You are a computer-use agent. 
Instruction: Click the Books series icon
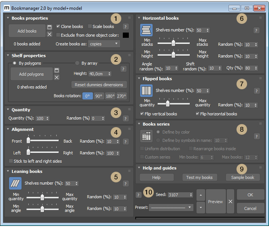146,136
